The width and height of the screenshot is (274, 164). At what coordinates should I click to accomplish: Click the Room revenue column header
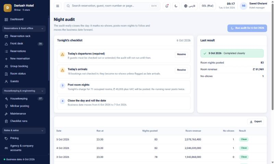point(193,131)
